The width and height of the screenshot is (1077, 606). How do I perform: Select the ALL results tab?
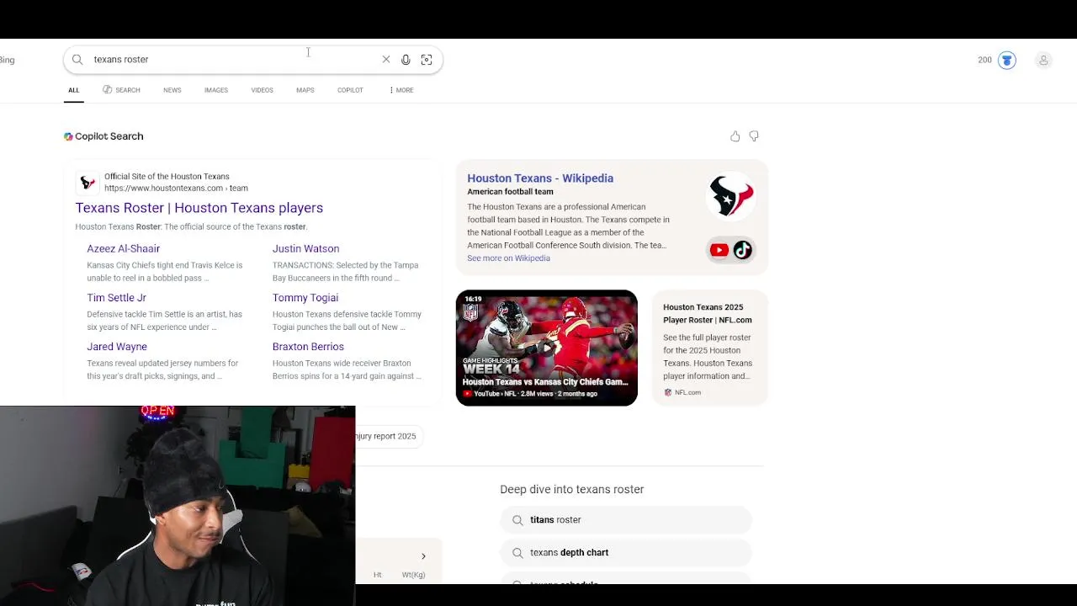point(74,90)
